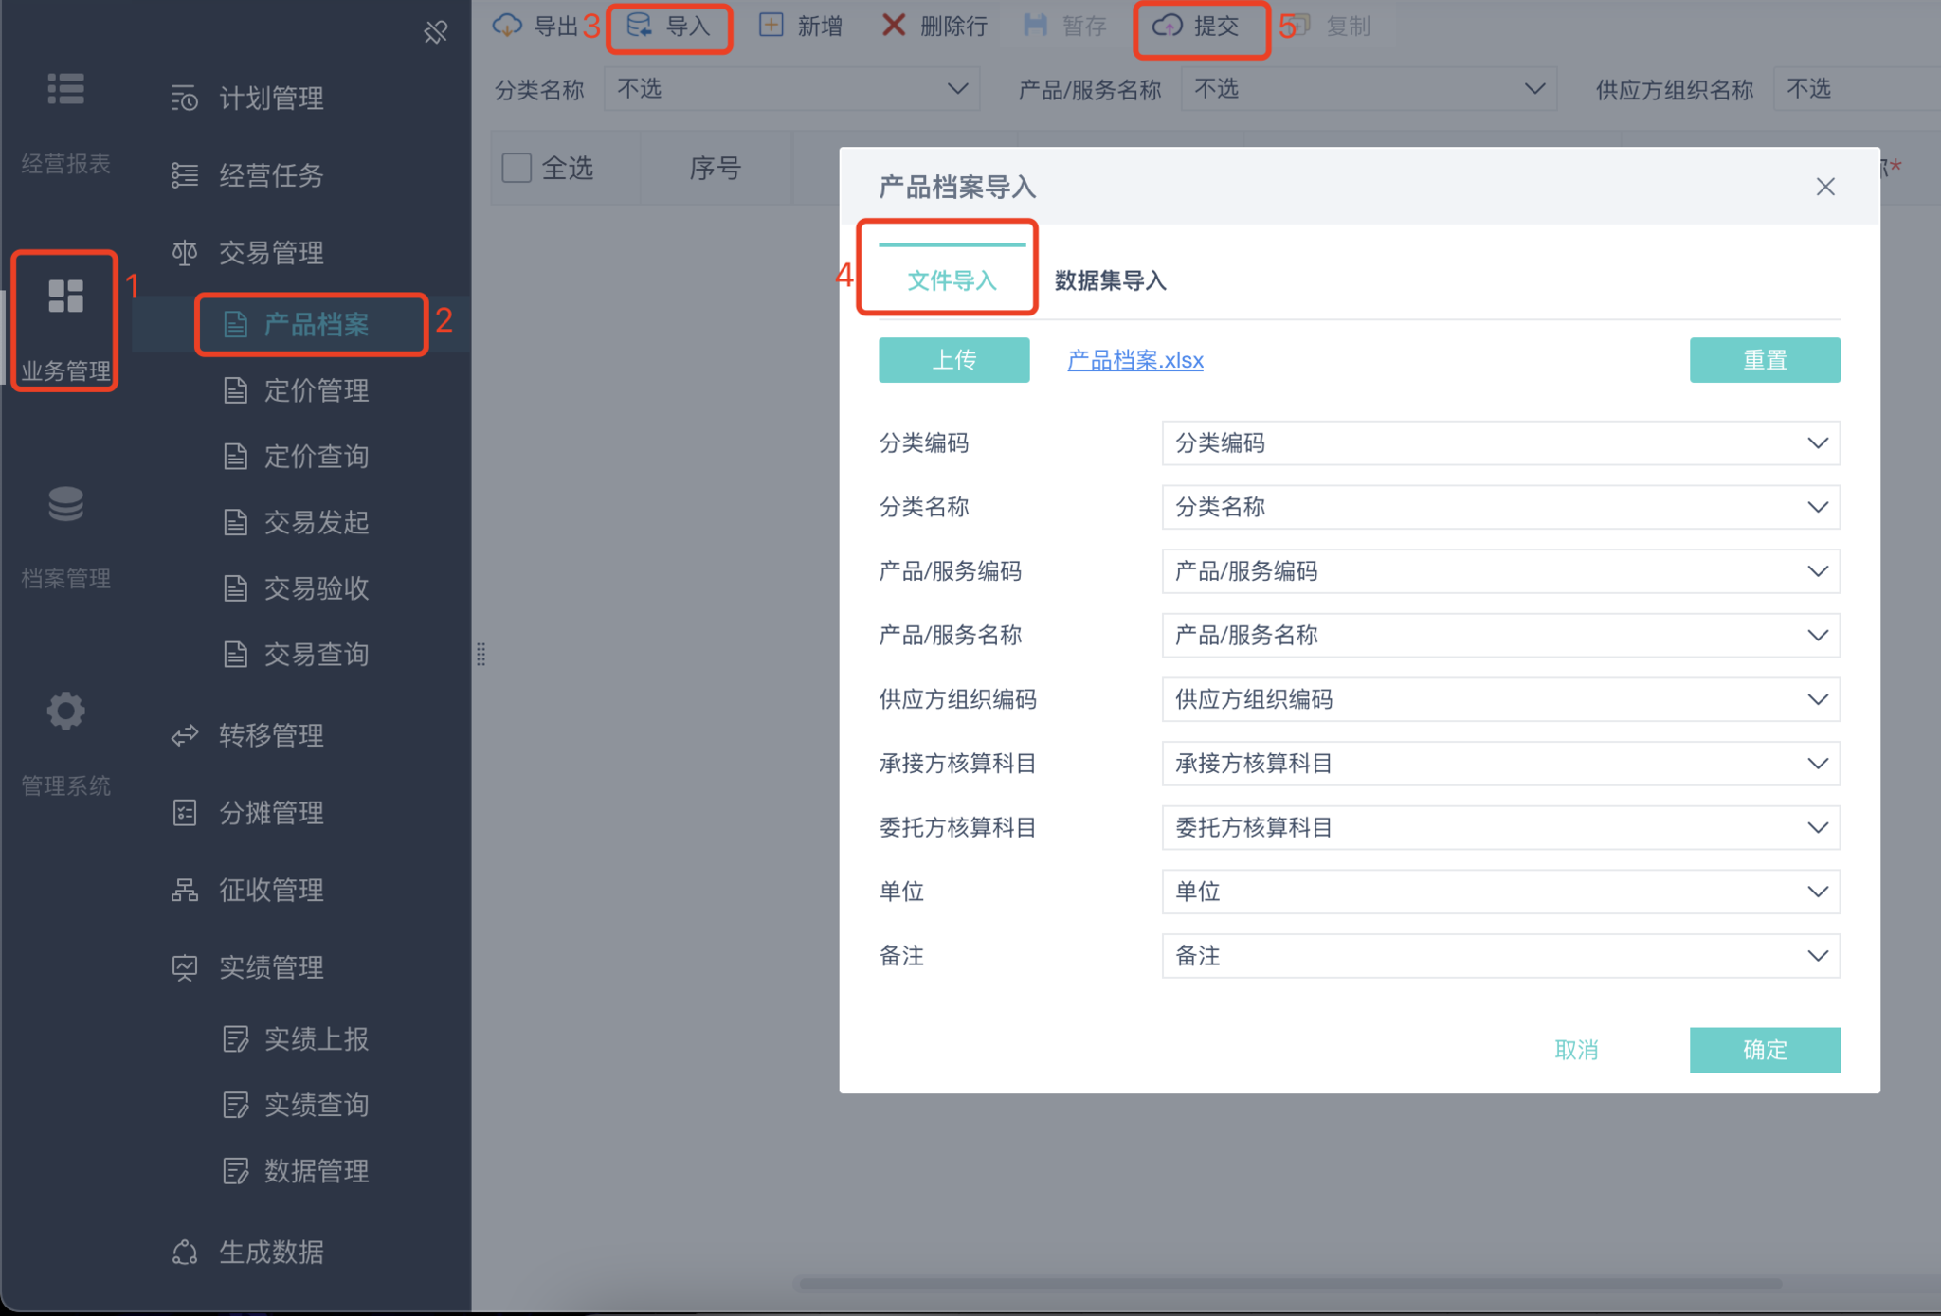1941x1316 pixels.
Task: Expand the 分类编码 mapping dropdown
Action: coord(1499,443)
